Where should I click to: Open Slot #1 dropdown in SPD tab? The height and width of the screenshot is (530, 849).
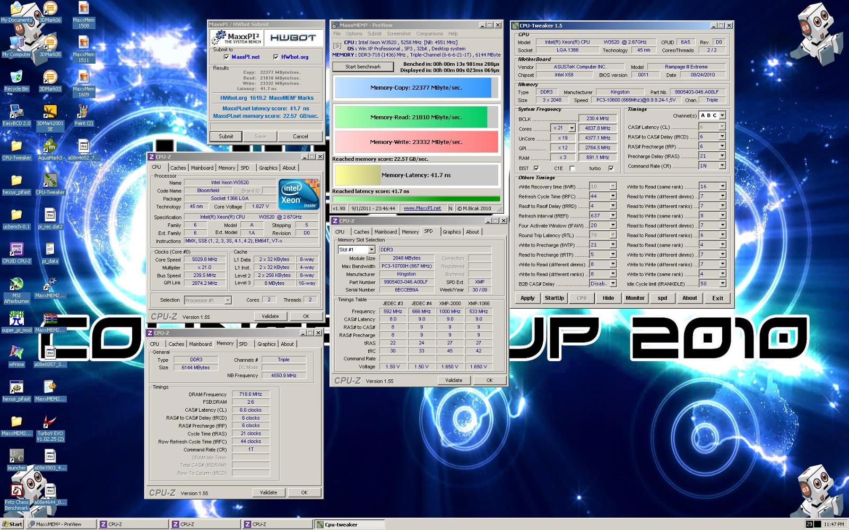(x=371, y=250)
